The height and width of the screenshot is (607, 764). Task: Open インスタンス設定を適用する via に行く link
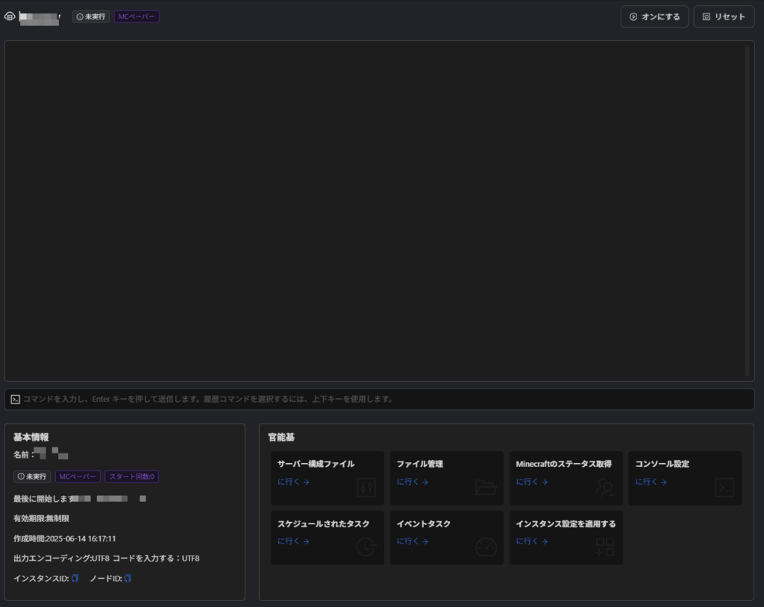531,541
